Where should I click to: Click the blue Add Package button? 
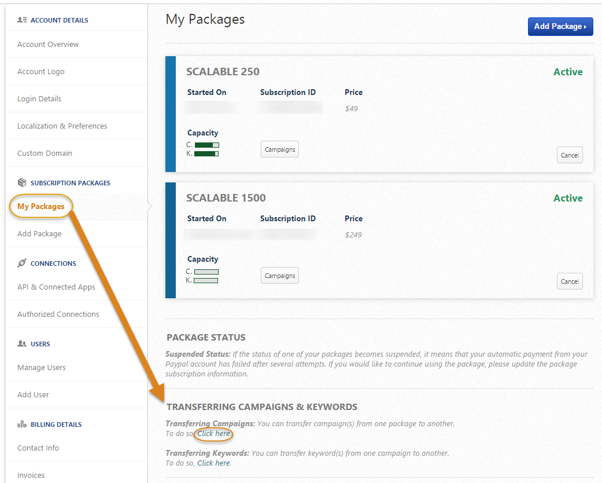(x=560, y=27)
